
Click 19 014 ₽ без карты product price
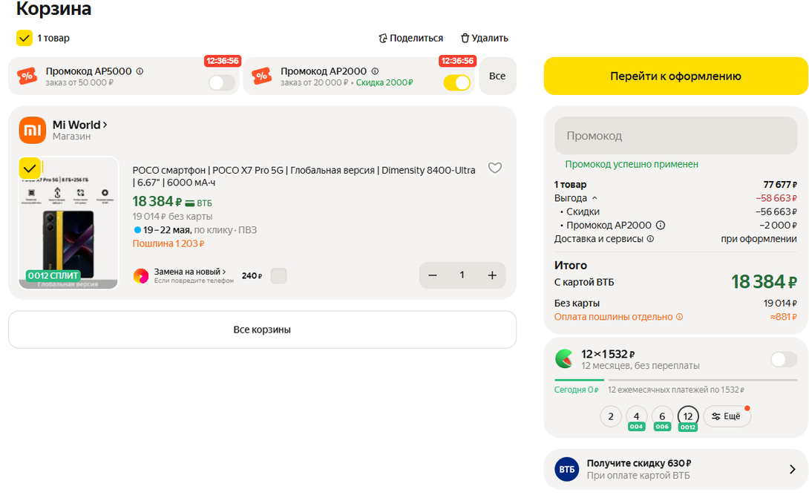[172, 217]
